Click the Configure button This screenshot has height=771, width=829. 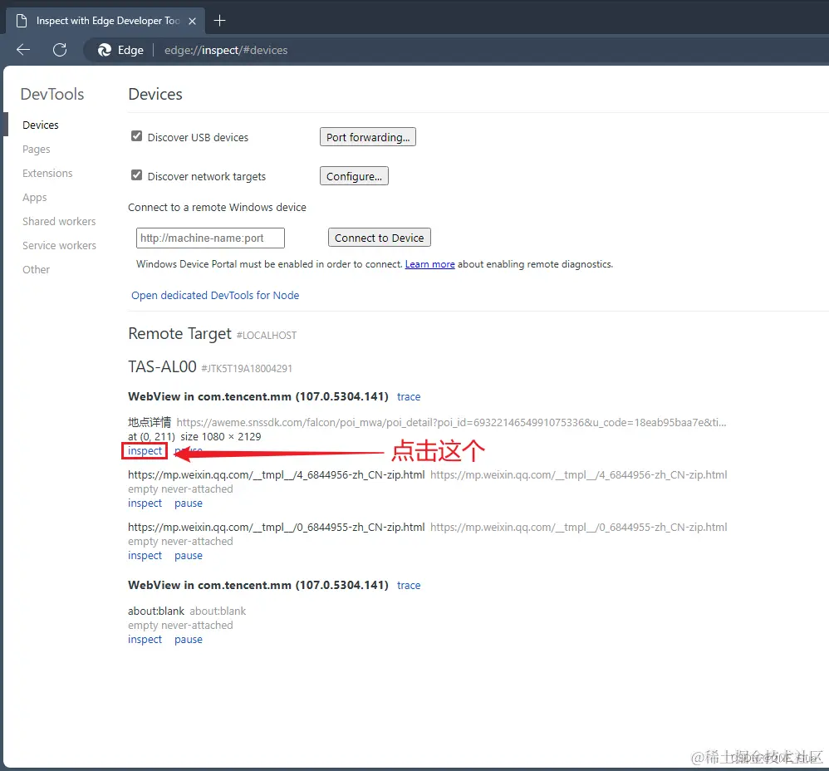coord(354,176)
